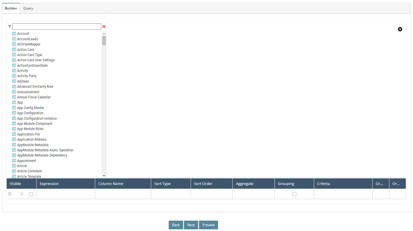Select the ACIViewMapper table
Image resolution: width=413 pixels, height=231 pixels.
29,44
